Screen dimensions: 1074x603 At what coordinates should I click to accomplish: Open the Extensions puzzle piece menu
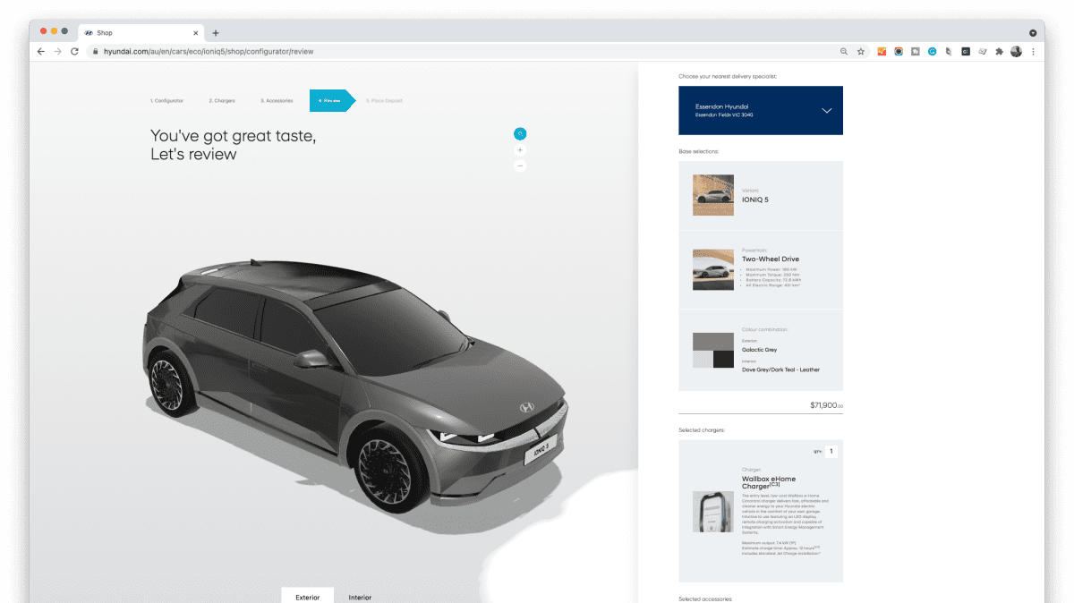pos(1000,52)
